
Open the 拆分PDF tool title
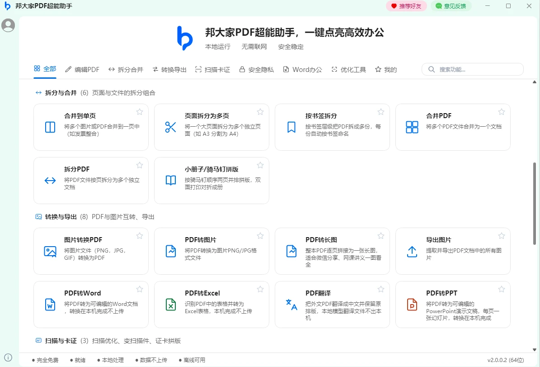tap(77, 169)
